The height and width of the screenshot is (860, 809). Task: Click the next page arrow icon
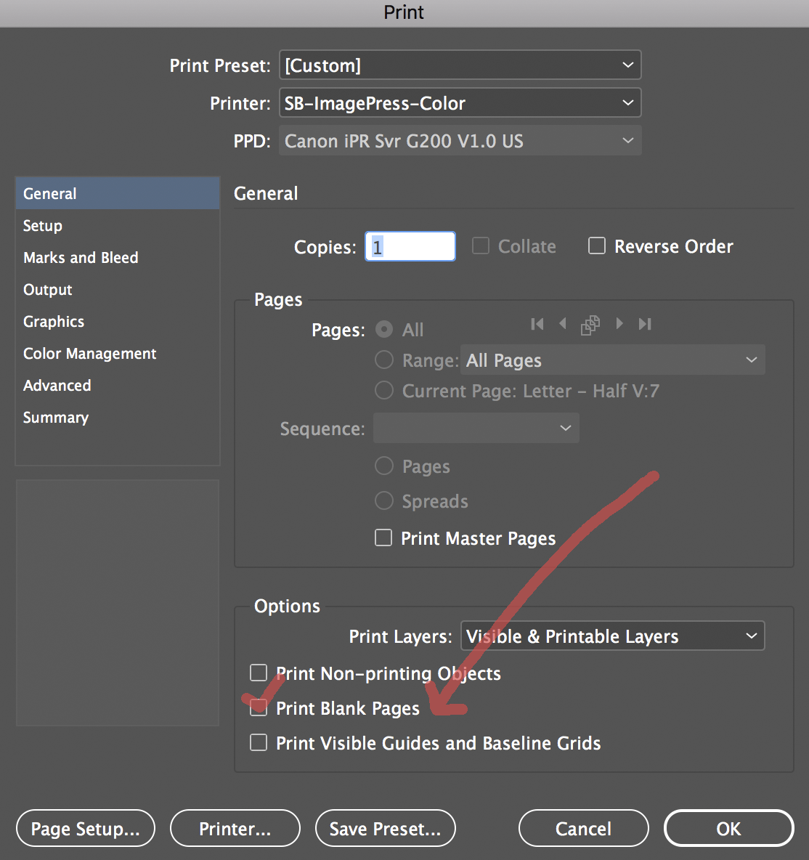[619, 324]
